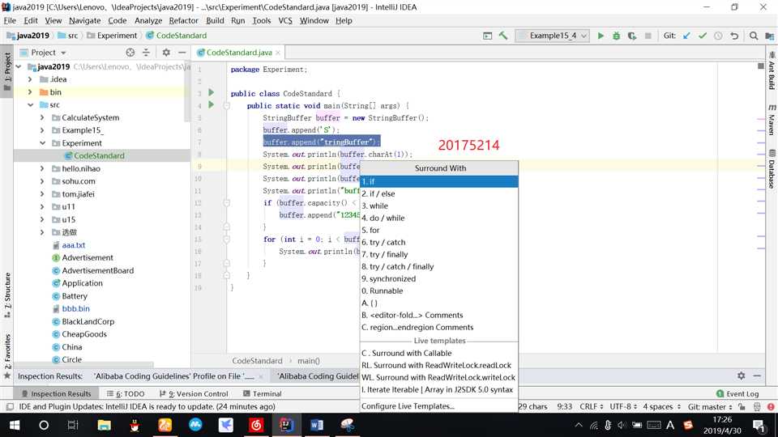Expand the CalculateSystem package
Viewport: 778px width, 437px height.
click(x=42, y=118)
